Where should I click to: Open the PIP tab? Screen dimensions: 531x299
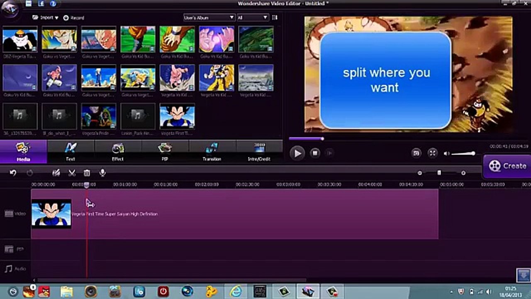click(x=165, y=152)
